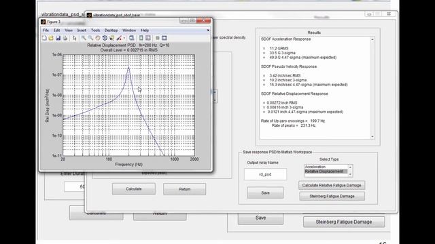Click the 'SDOF Relative Displacement Response' heading

294,94
